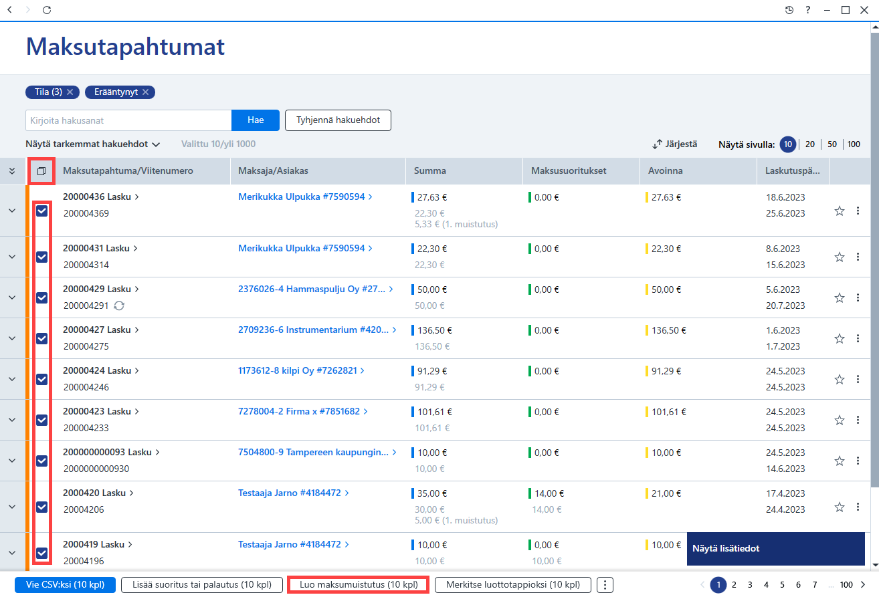Uncheck the 2000420 Lasku row checkbox
This screenshot has width=879, height=597.
[41, 507]
